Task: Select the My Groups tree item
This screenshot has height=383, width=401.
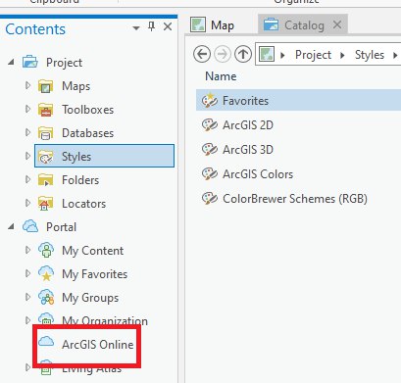Action: 90,298
